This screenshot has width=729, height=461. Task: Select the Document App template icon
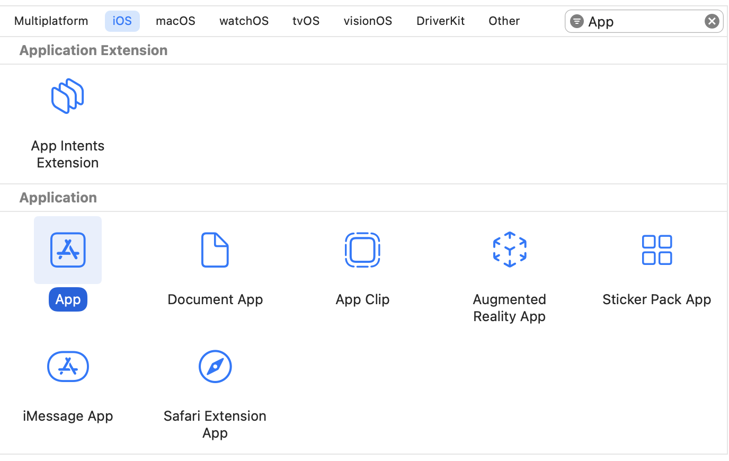coord(215,250)
